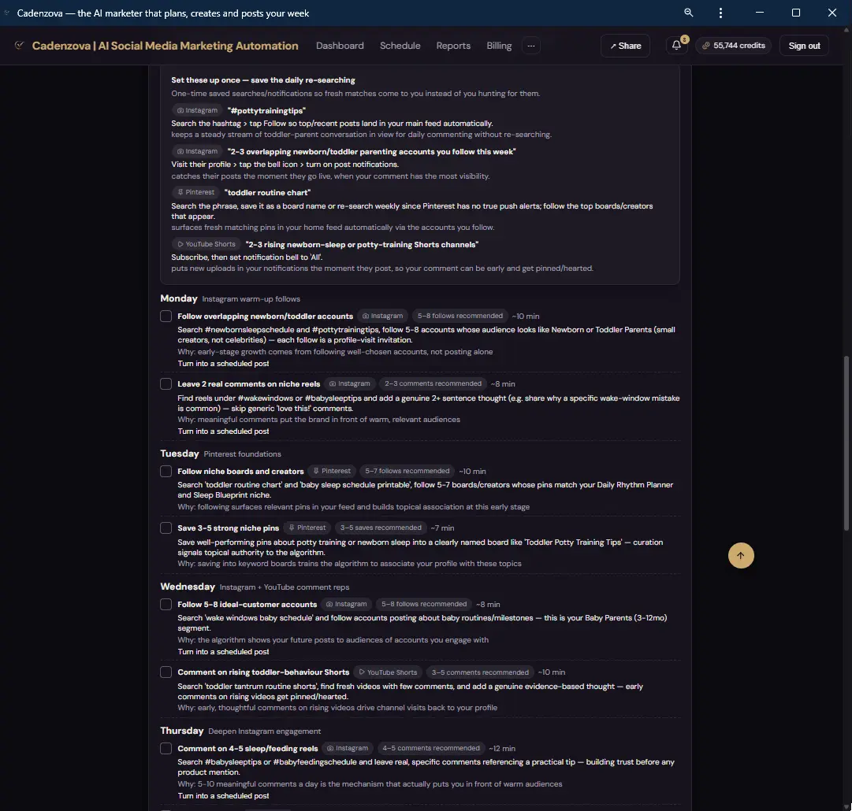This screenshot has height=811, width=852.
Task: Click the "3-5 comments recommended" badge
Action: pos(480,672)
